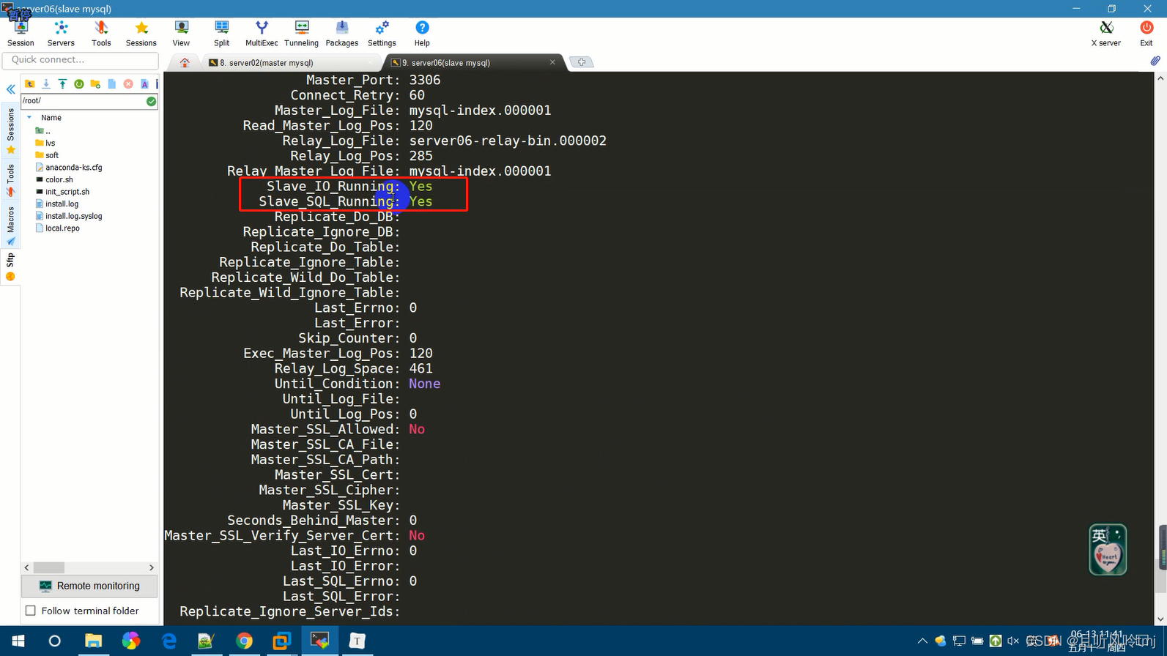Switch to the Sessions side tab
Viewport: 1167px width, 656px height.
coord(10,131)
